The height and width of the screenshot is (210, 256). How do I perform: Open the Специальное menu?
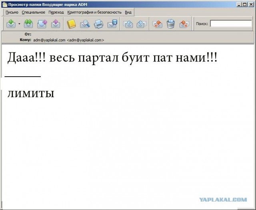33,12
